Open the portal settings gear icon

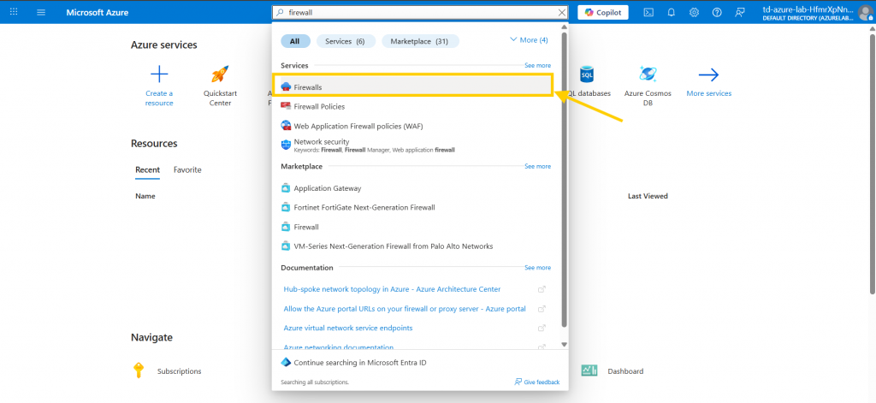pyautogui.click(x=694, y=12)
